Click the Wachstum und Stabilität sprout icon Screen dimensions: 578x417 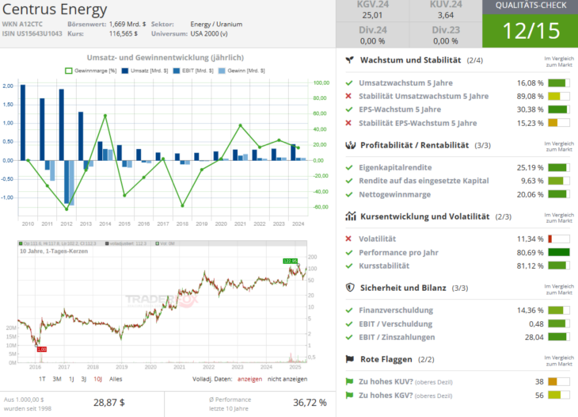point(349,60)
